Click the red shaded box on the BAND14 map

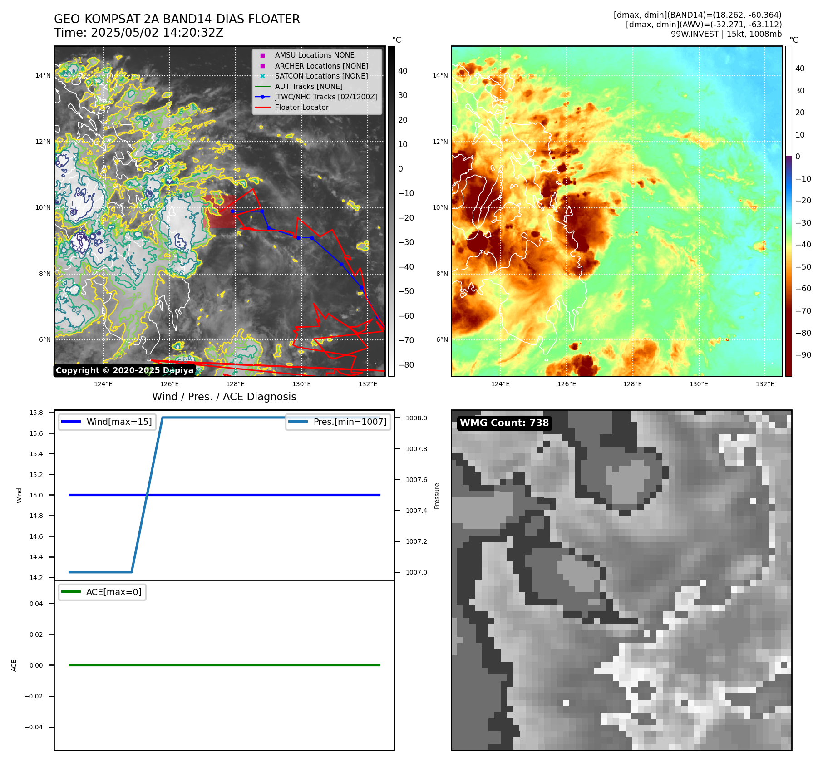(x=220, y=211)
